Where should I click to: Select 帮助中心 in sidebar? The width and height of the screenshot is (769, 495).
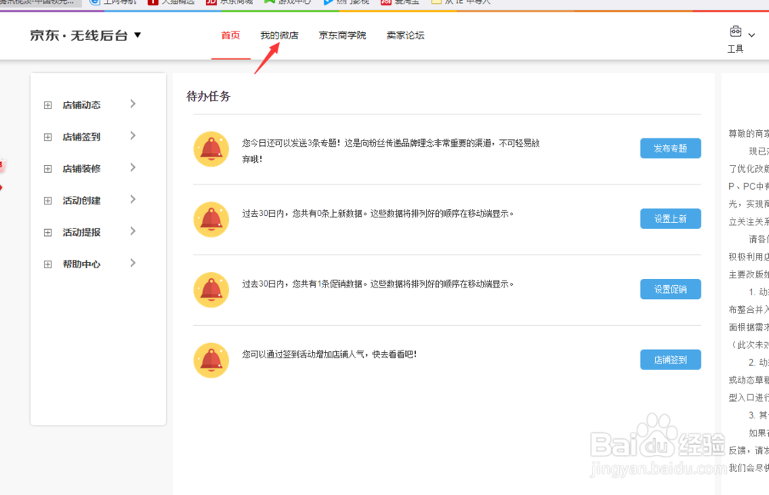(x=82, y=264)
